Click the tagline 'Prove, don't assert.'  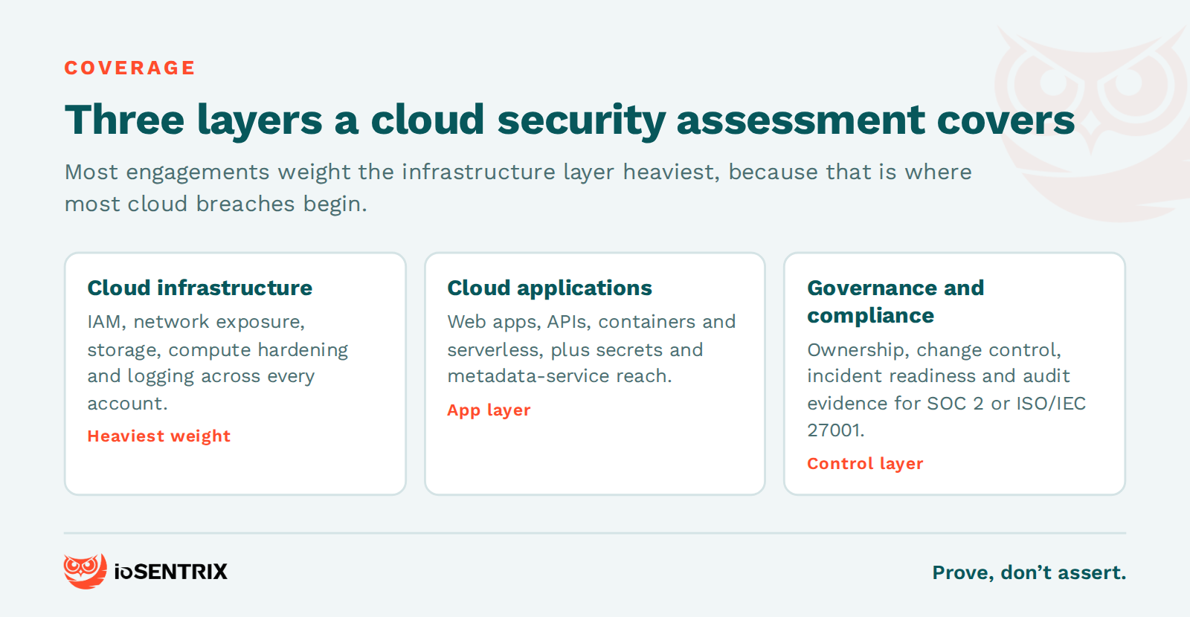[1029, 572]
